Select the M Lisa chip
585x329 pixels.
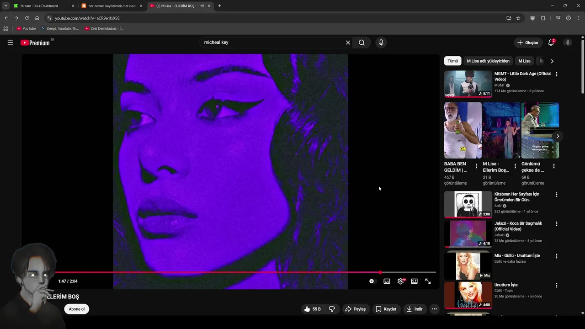(524, 61)
